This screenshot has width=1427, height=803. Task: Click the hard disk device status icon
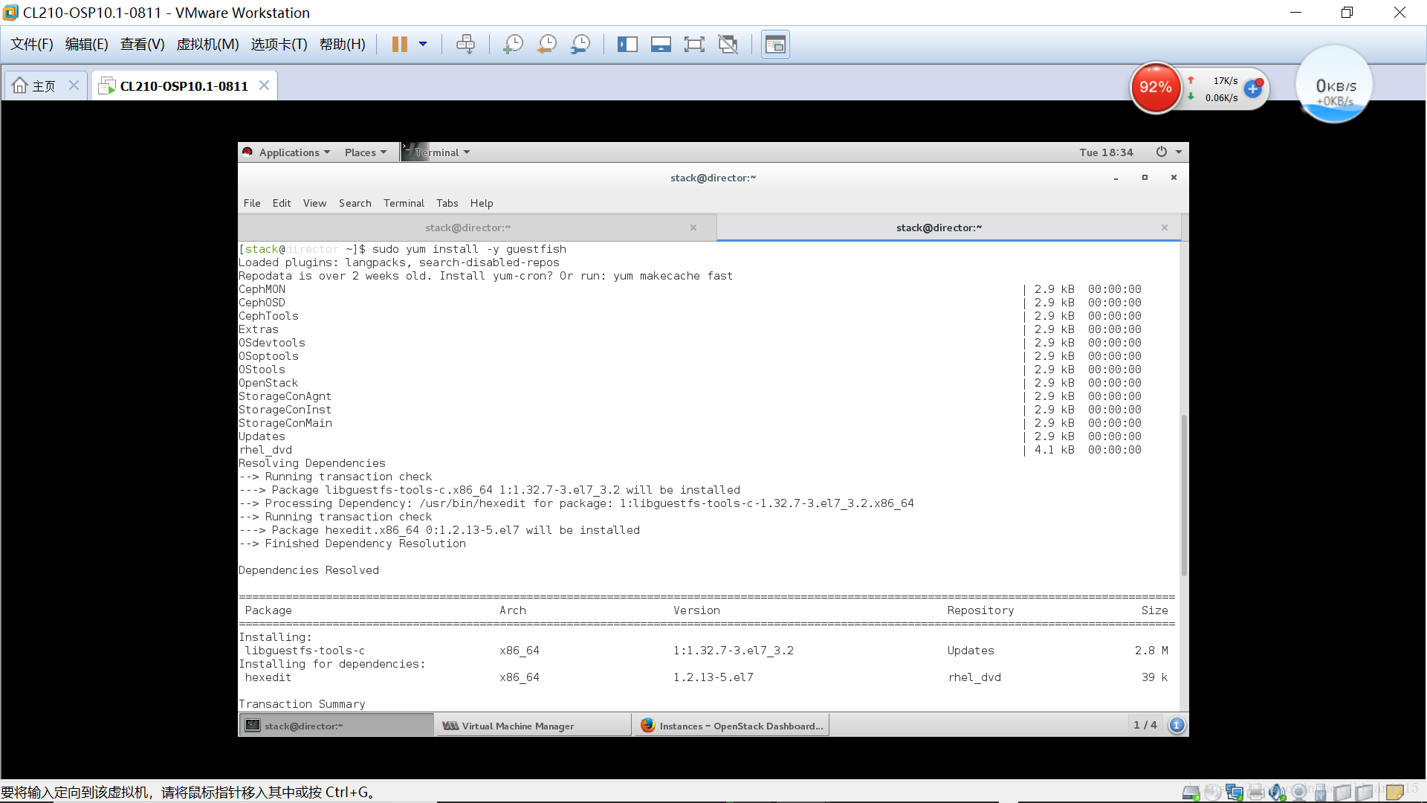1191,793
